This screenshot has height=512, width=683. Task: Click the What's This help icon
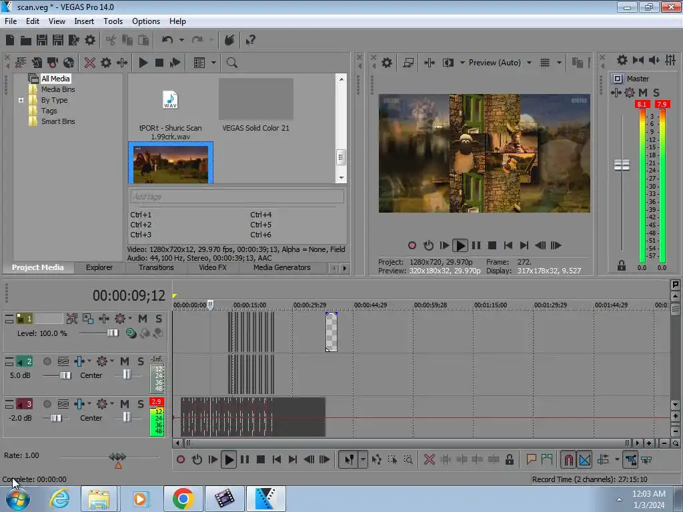(251, 41)
